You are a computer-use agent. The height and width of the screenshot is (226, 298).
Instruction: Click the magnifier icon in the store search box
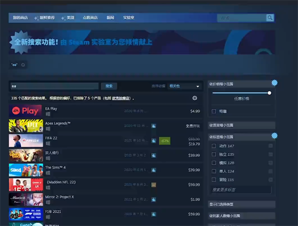[x=270, y=18]
